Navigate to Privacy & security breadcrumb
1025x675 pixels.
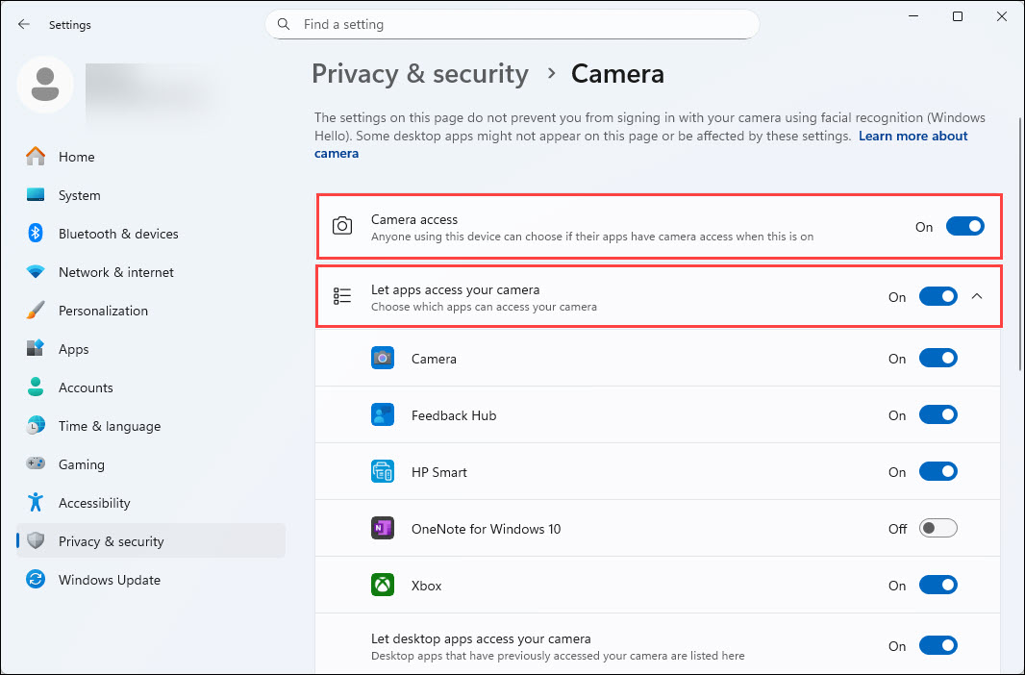(420, 74)
